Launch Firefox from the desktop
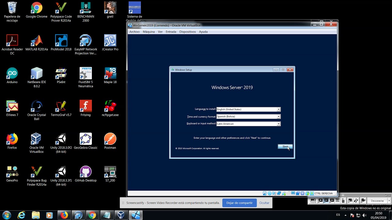Image resolution: width=392 pixels, height=220 pixels. click(x=12, y=141)
